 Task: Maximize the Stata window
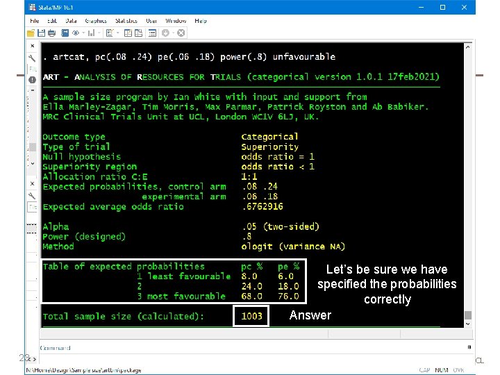(x=442, y=7)
